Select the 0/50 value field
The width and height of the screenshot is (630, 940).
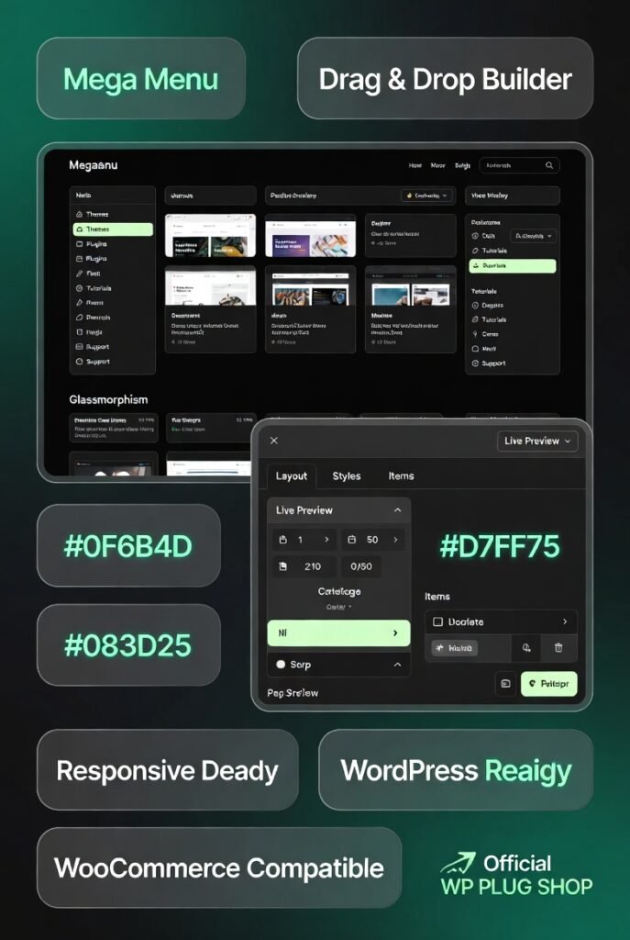pos(361,565)
